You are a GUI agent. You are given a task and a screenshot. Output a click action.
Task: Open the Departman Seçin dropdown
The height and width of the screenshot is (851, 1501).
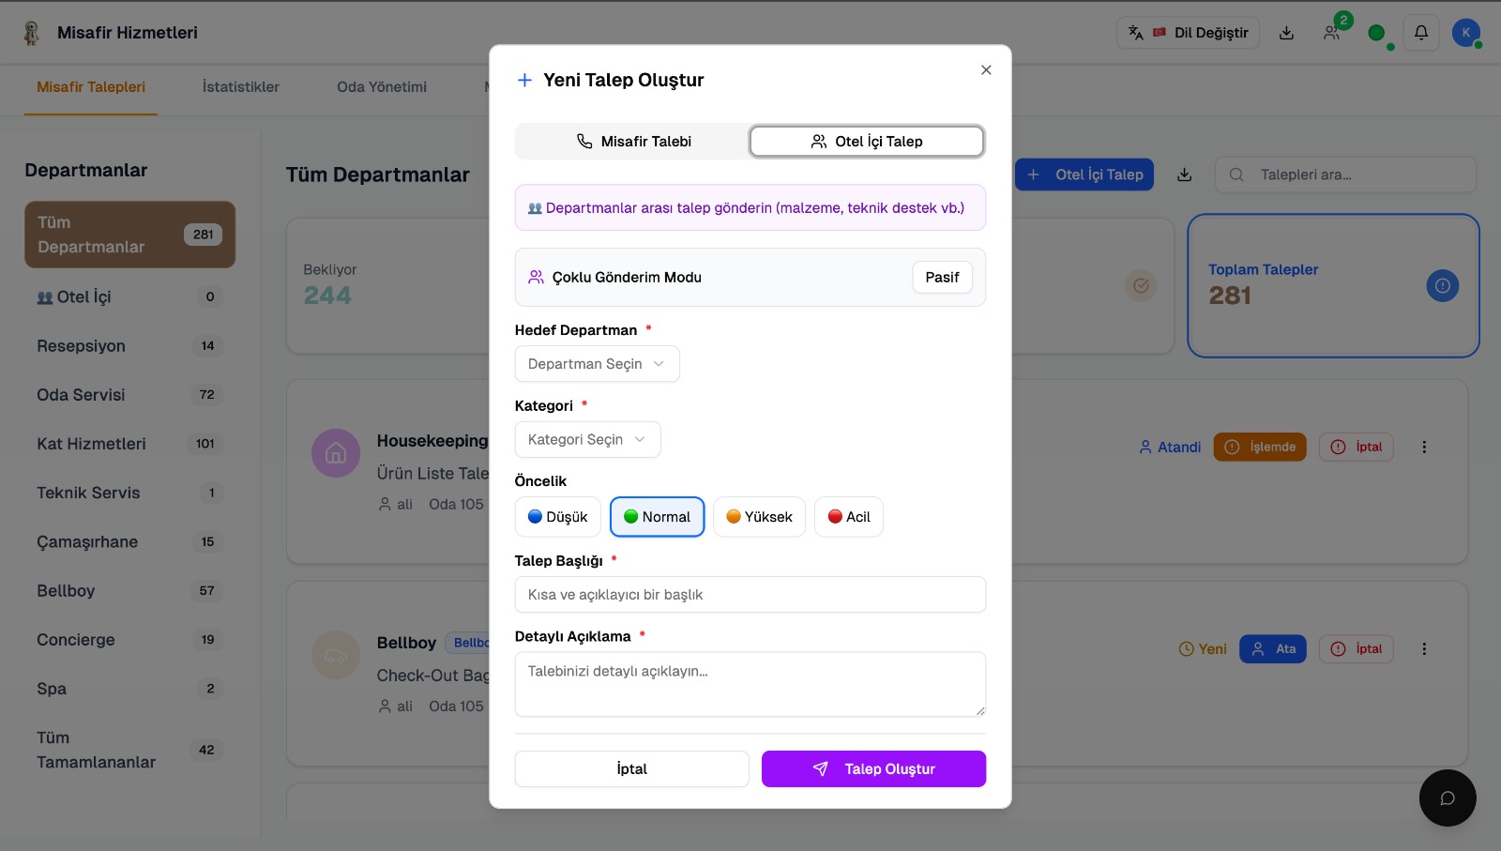coord(597,364)
